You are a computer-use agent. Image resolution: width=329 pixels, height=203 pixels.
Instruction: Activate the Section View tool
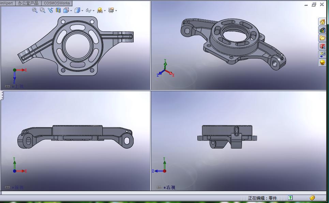pos(58,10)
